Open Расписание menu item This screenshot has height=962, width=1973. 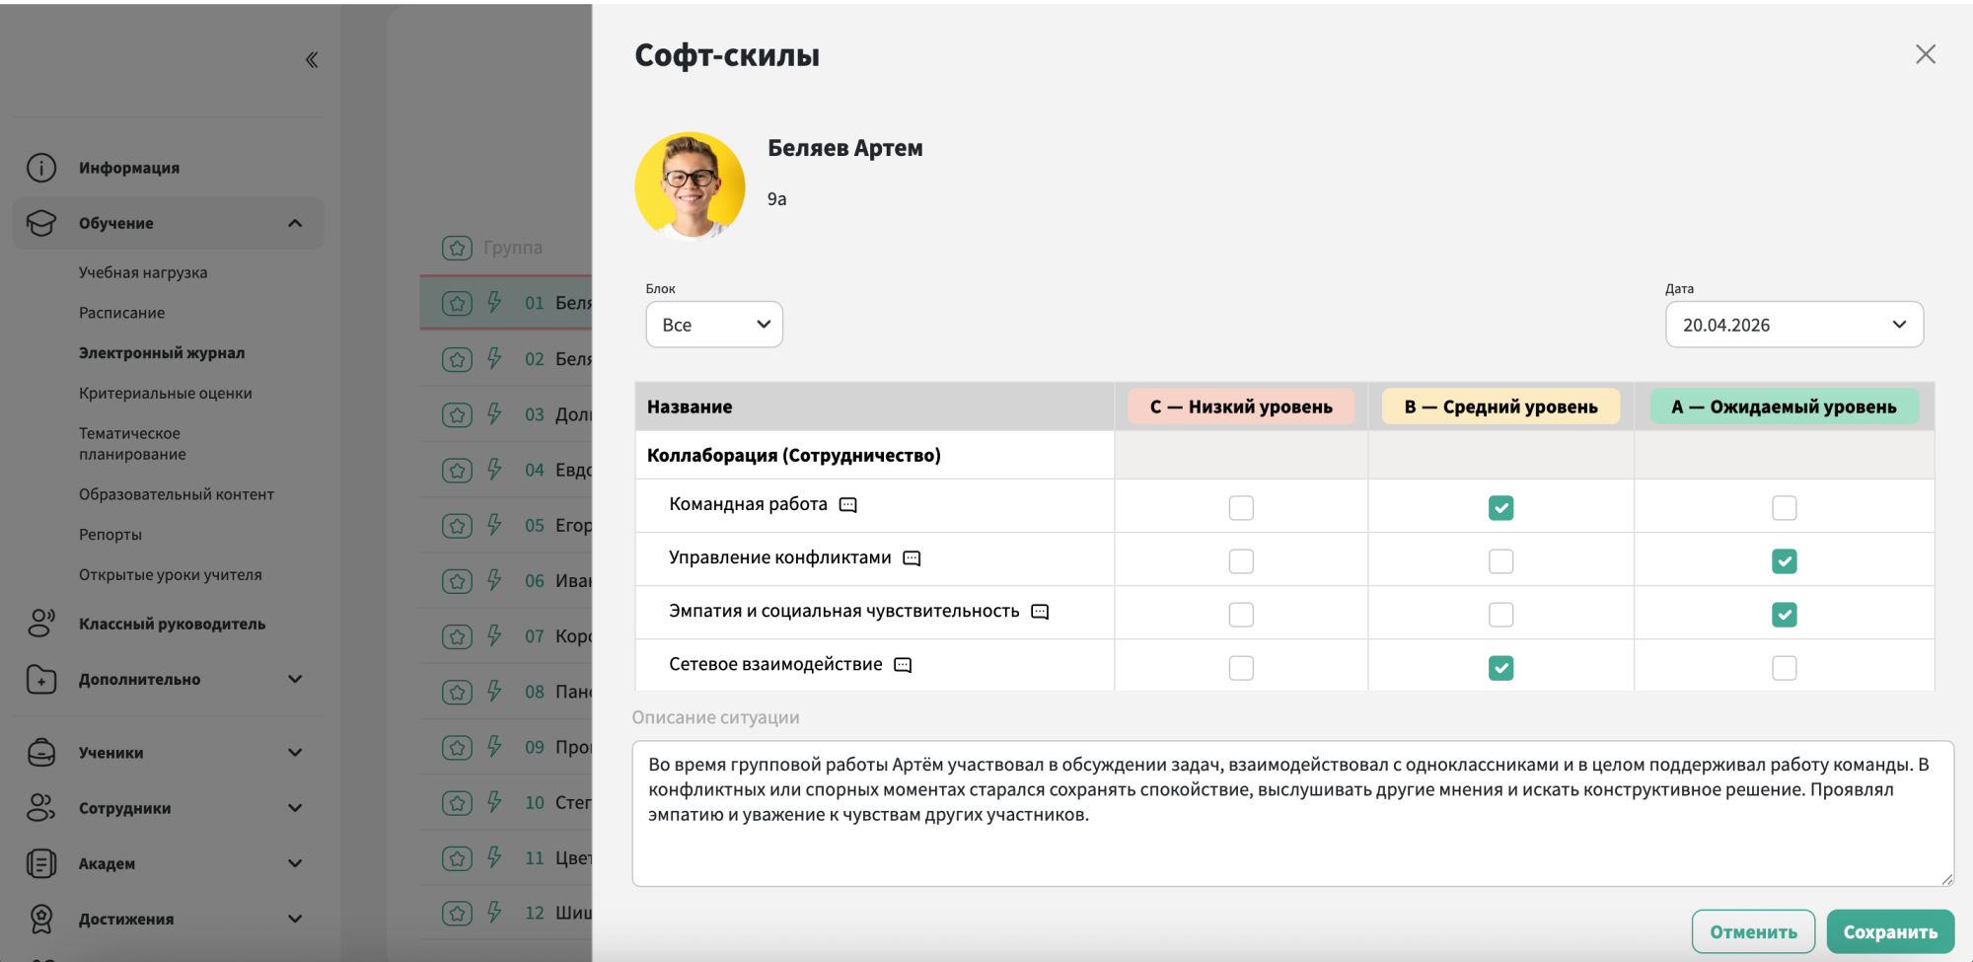[122, 313]
